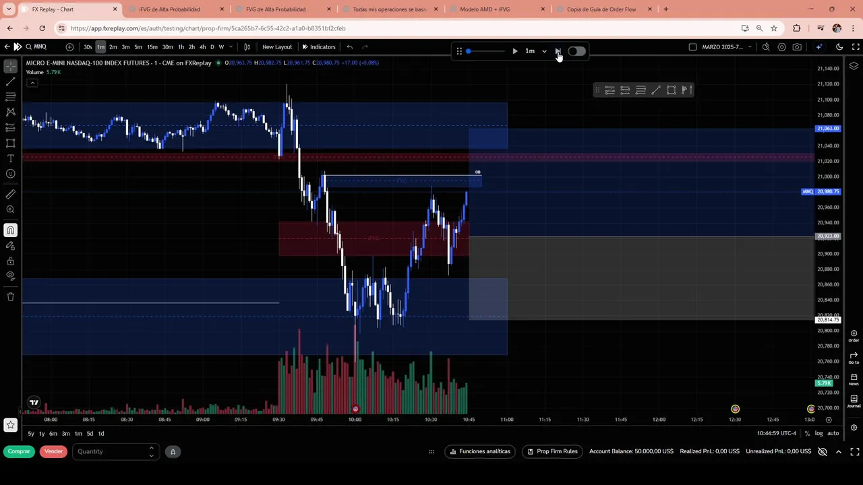Open chart settings hexagon icon
This screenshot has width=863, height=485.
coord(782,47)
